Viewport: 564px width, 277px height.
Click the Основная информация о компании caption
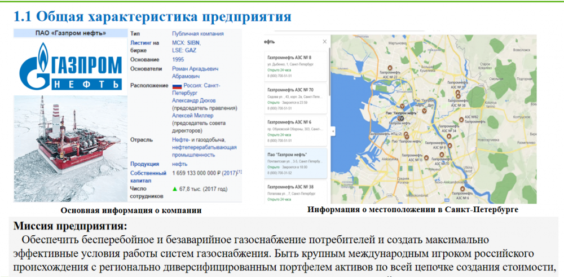click(x=131, y=210)
